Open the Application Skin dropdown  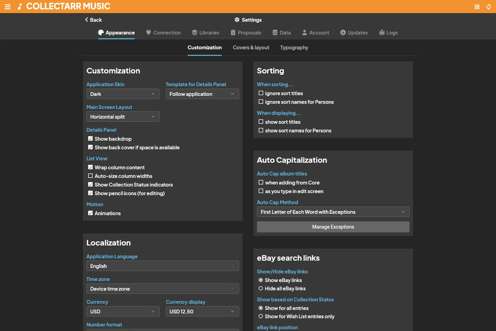[123, 94]
